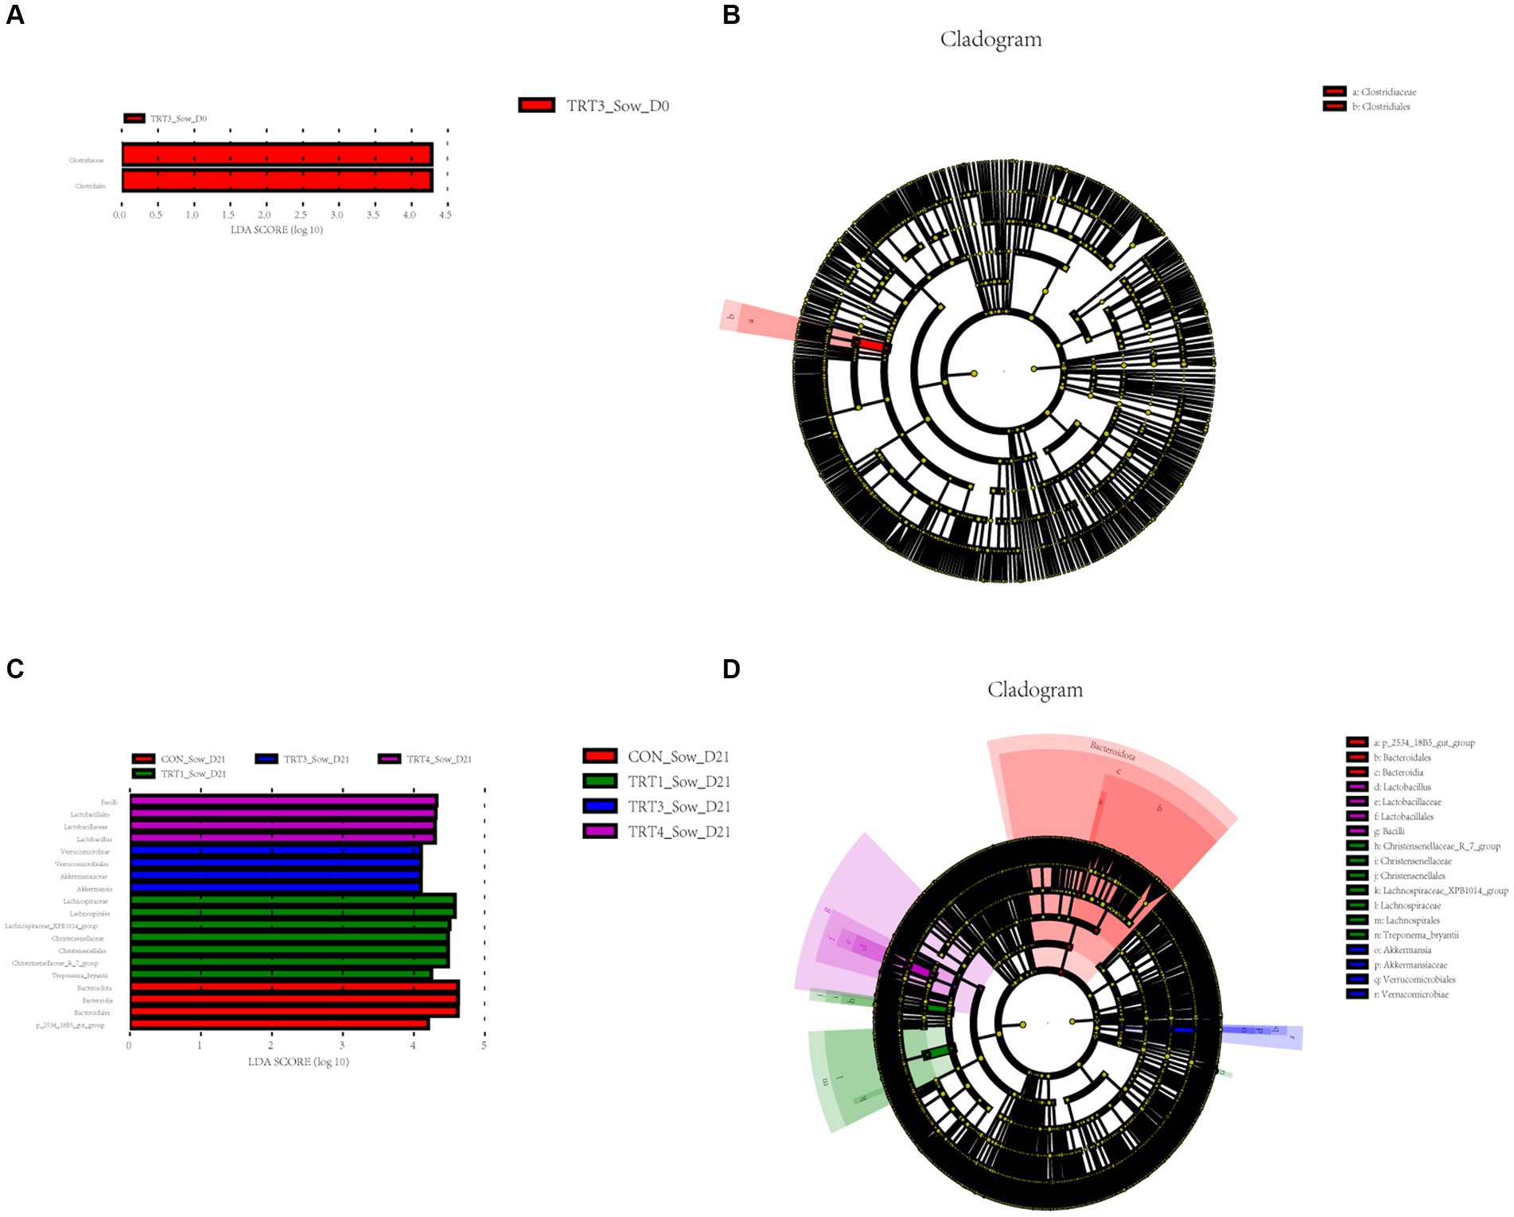Click the 'Verrucomicrobiae' bar label in panel C

(x=85, y=852)
